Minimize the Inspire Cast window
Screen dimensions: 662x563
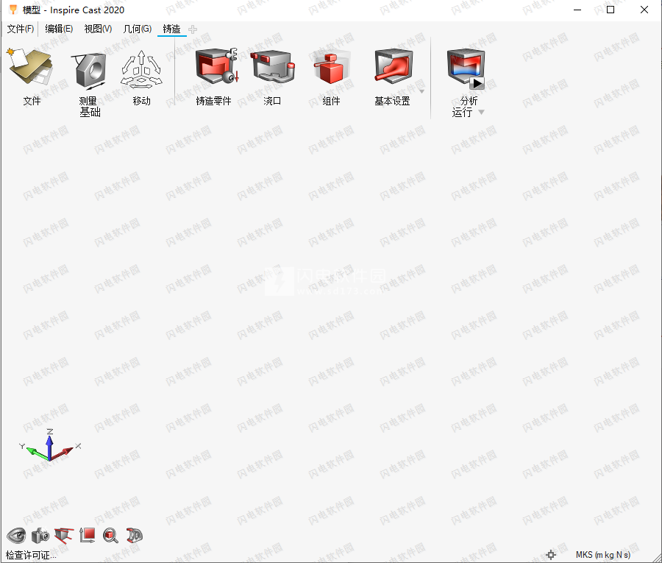point(577,10)
